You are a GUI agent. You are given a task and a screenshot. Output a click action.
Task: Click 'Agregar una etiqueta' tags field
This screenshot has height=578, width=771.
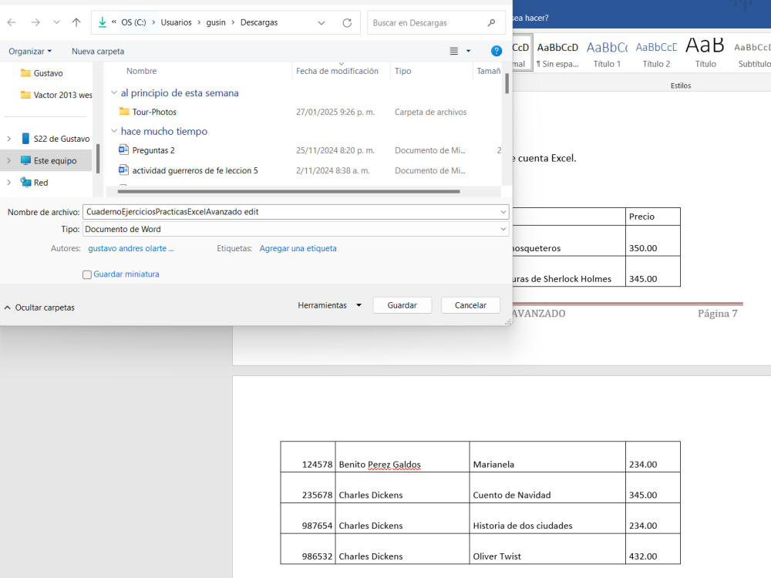pos(298,248)
